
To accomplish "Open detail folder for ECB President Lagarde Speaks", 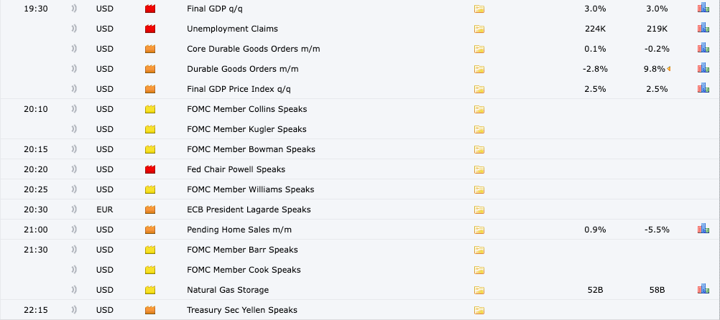I will [479, 210].
